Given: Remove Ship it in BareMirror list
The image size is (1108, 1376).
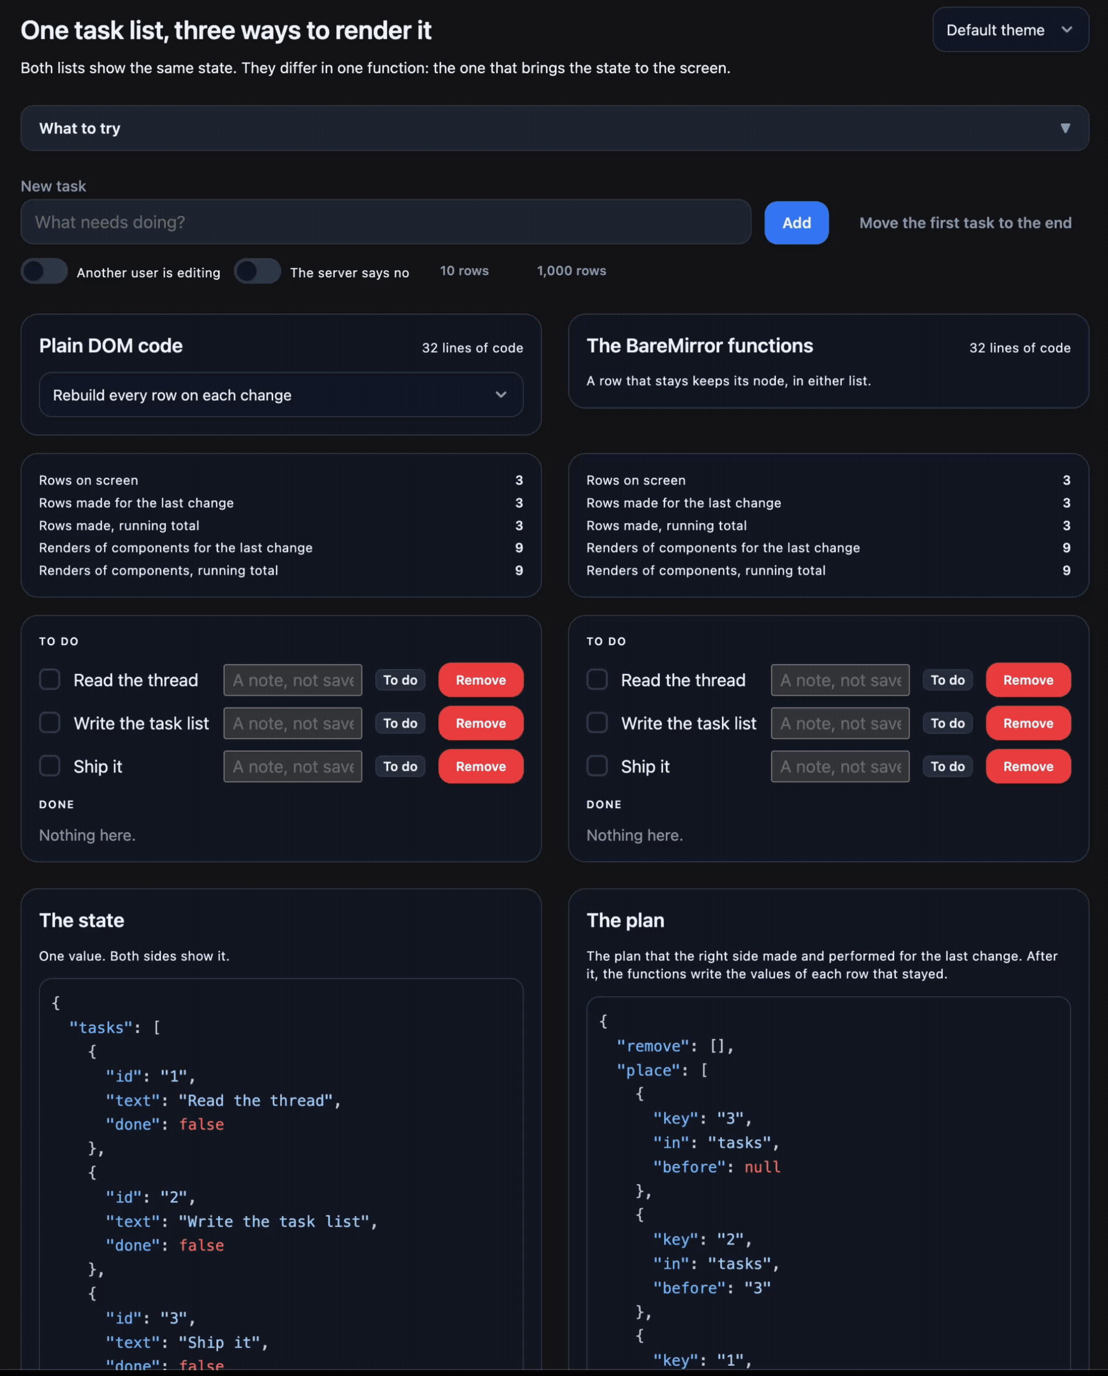Looking at the screenshot, I should point(1028,766).
